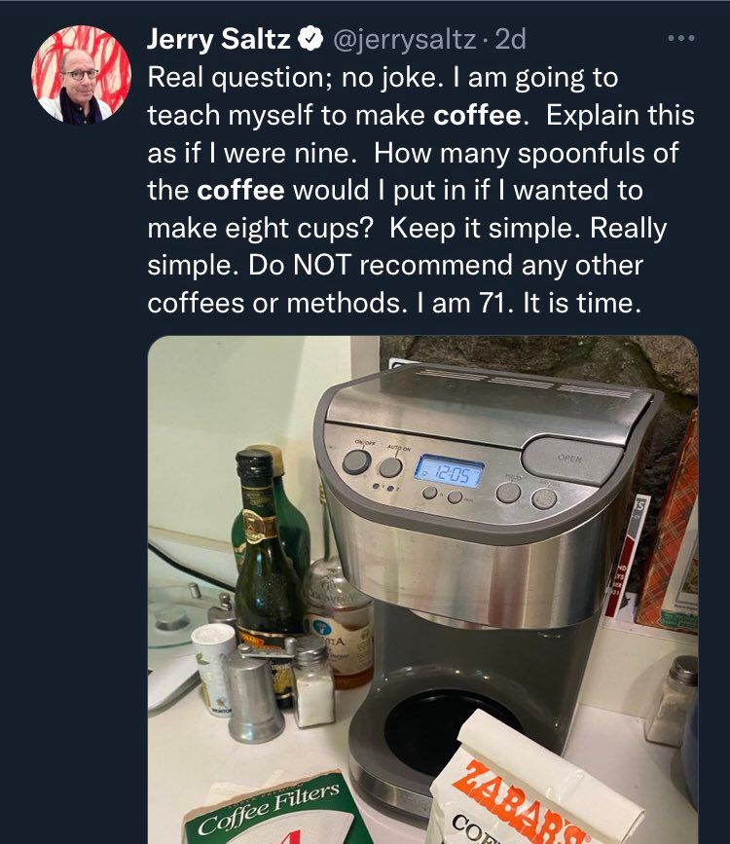Click the glass salt shaker with white contents
Screen dimensions: 730x844
point(311,683)
